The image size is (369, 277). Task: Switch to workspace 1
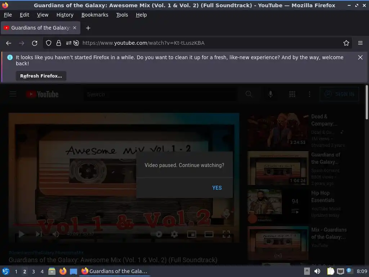16,272
